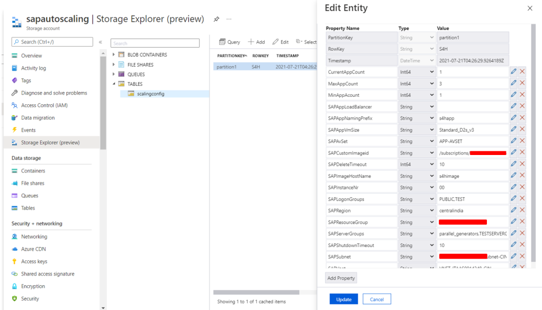Collapse the TABLES tree node
The image size is (542, 310).
click(114, 84)
